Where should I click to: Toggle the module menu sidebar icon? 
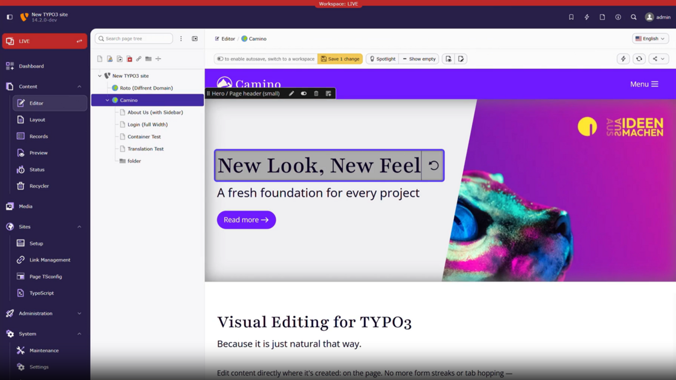tap(9, 17)
